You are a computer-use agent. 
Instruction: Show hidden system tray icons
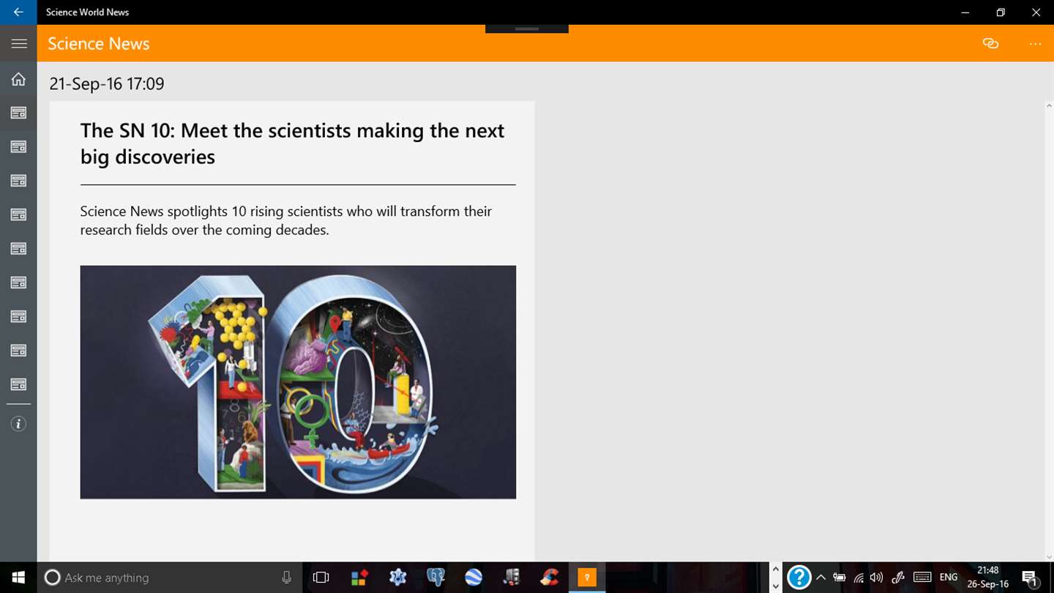coord(821,578)
